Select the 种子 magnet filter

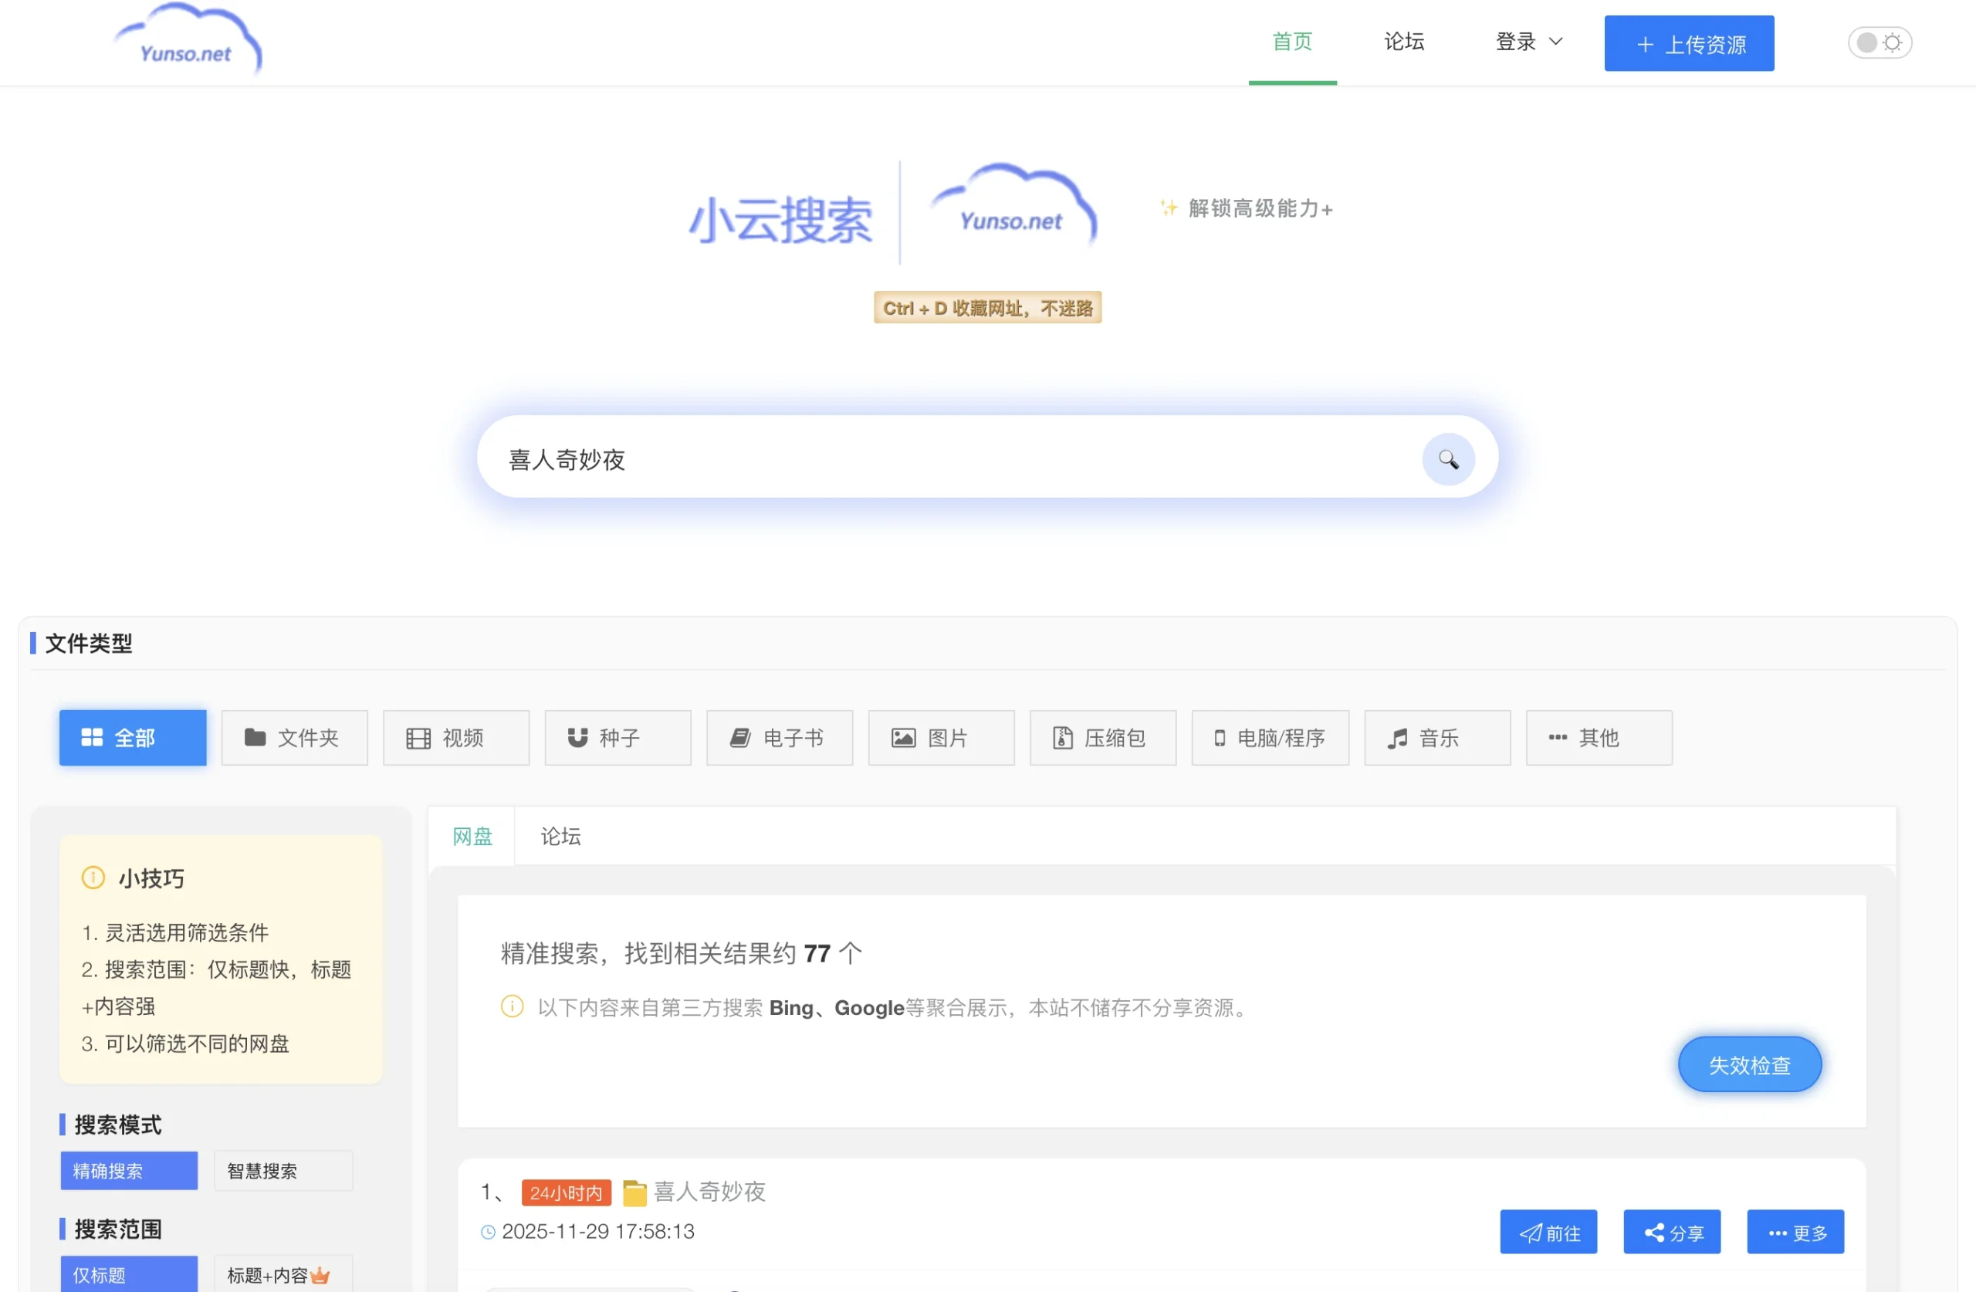[x=617, y=737]
